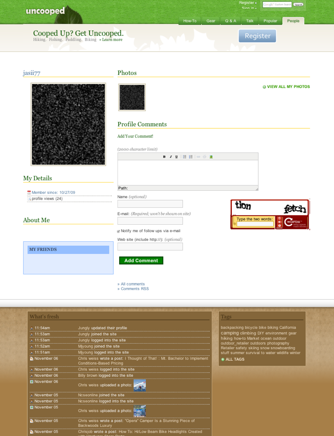334x436 pixels.
Task: Click the 'Opera' Camper post entry
Action: tap(137, 423)
